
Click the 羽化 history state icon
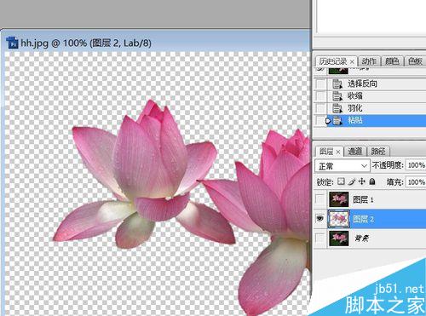tap(337, 108)
